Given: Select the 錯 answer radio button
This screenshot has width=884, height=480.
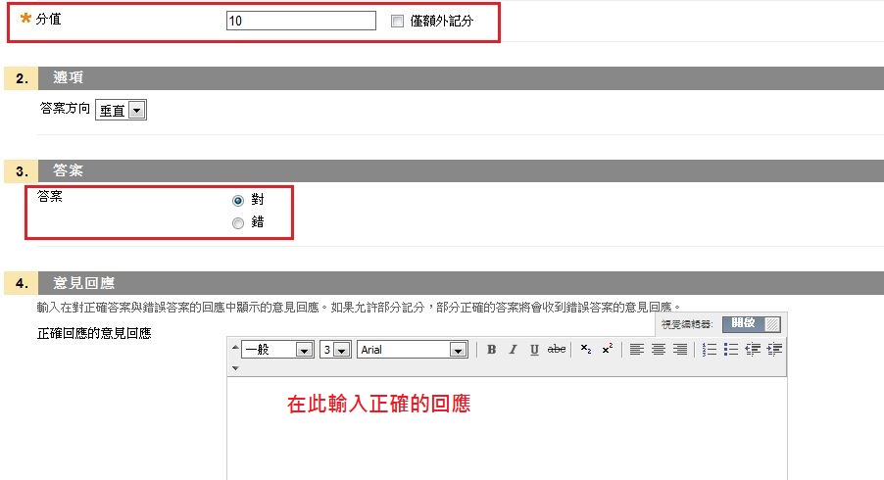Looking at the screenshot, I should click(238, 223).
